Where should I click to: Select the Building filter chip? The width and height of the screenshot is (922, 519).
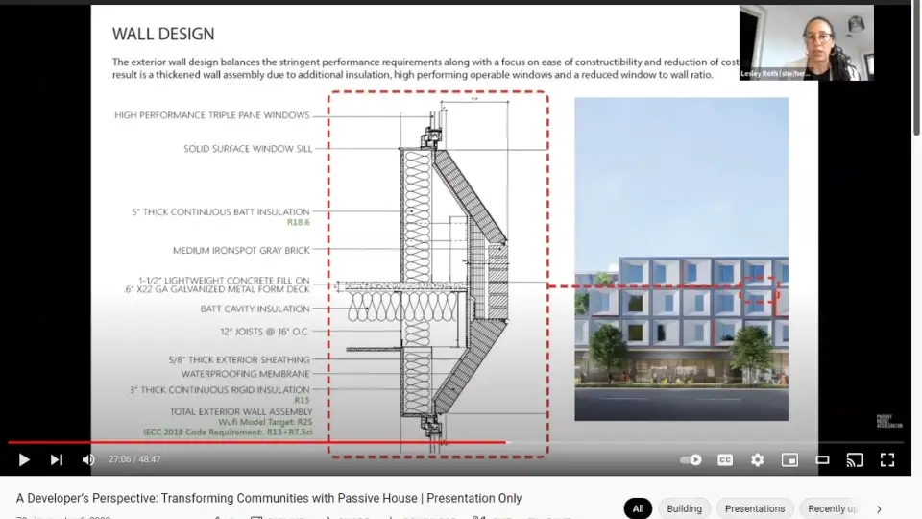[685, 508]
